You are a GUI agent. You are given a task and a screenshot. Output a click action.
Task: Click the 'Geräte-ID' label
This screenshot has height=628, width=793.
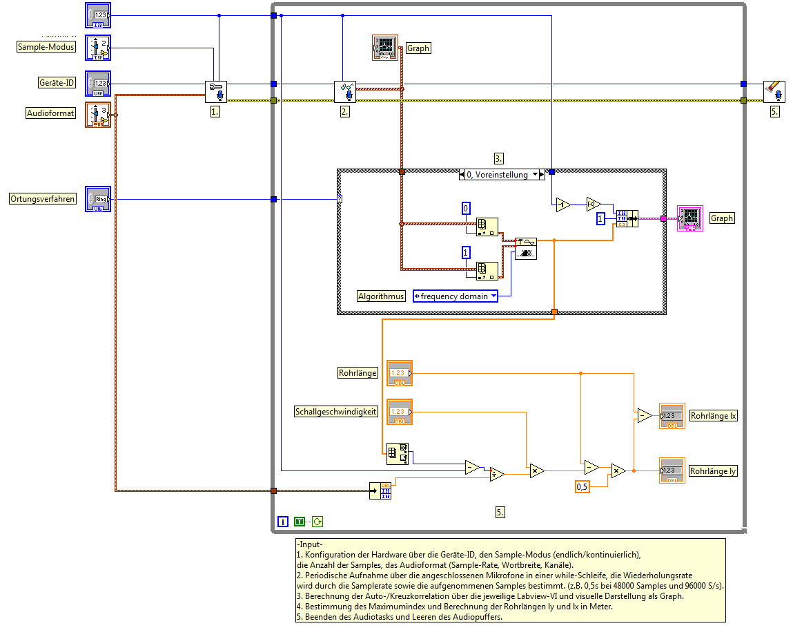coord(57,82)
